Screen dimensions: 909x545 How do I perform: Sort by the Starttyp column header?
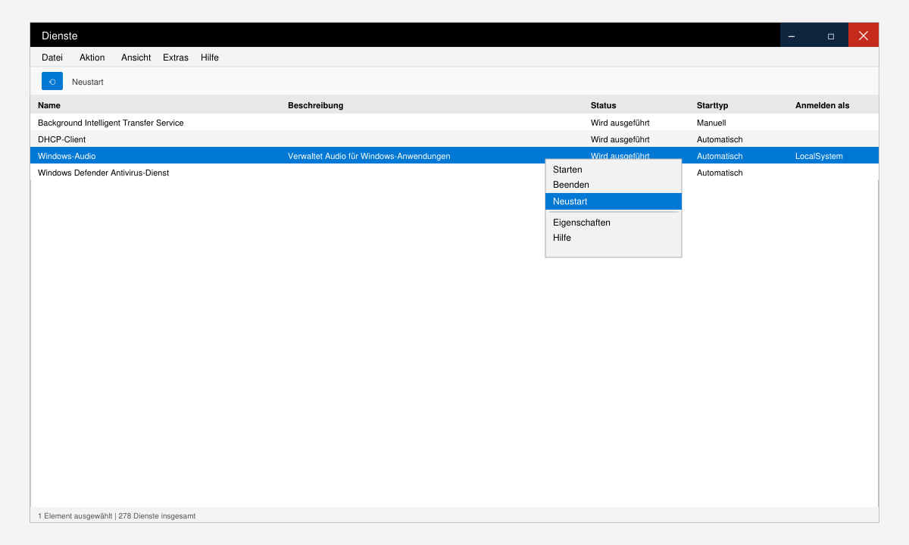coord(712,105)
